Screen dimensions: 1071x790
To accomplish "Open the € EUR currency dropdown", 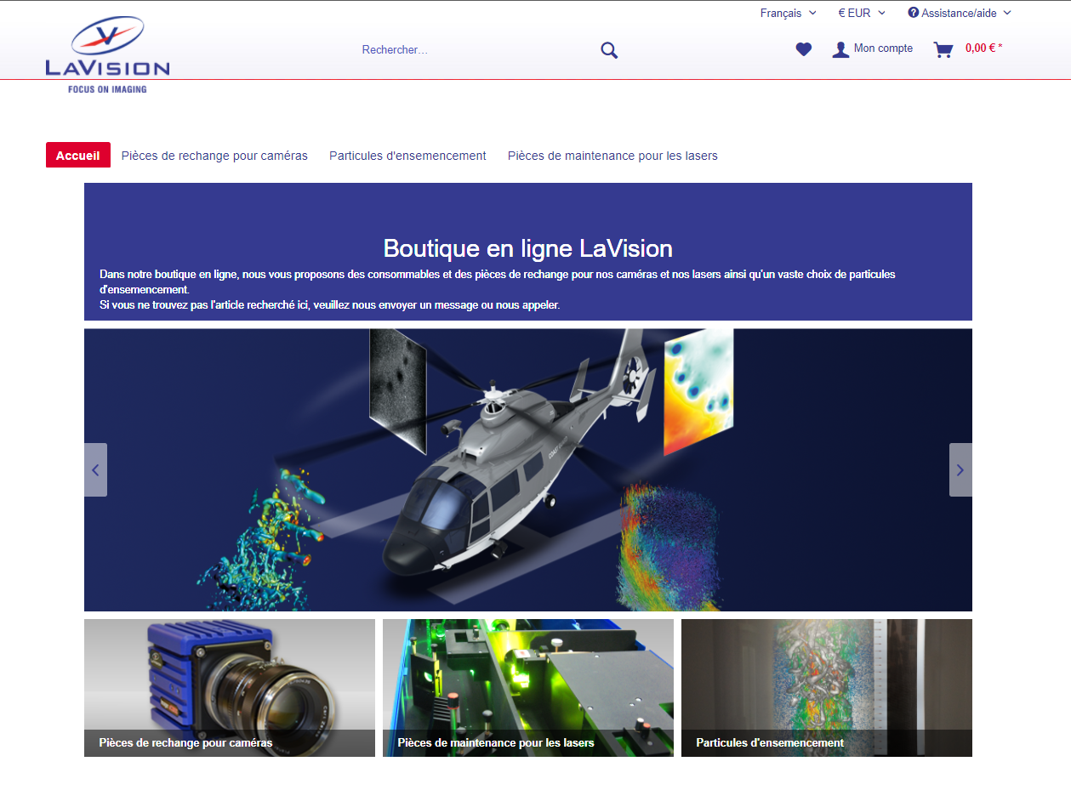I will (x=861, y=13).
